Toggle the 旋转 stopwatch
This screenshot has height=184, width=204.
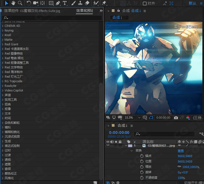(x=142, y=172)
